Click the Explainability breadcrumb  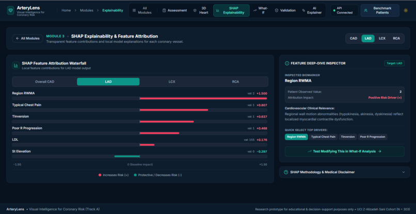[113, 11]
